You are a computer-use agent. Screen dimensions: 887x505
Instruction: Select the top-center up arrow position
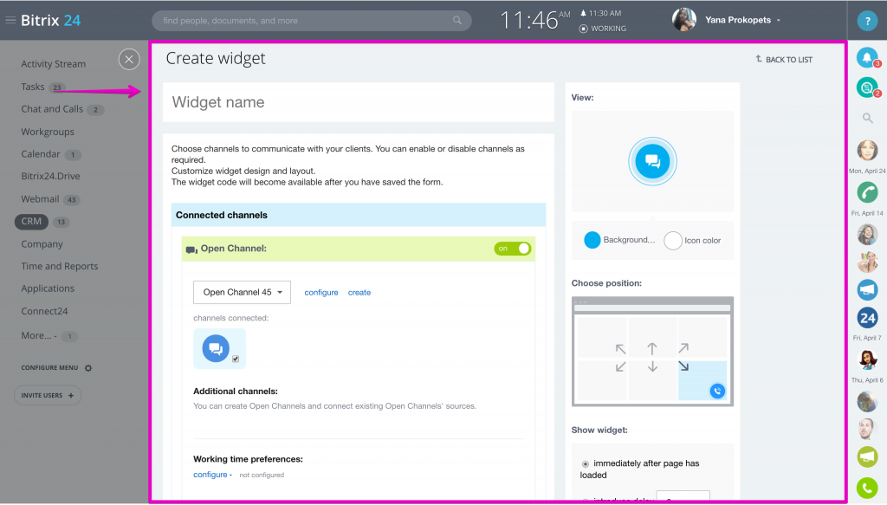point(652,348)
